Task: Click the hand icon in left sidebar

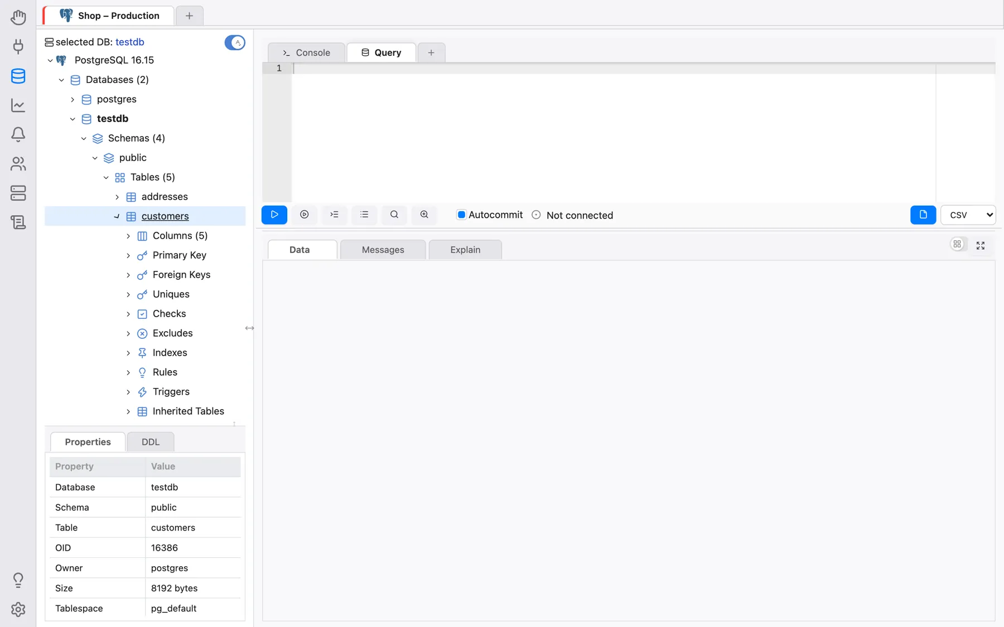Action: [18, 17]
